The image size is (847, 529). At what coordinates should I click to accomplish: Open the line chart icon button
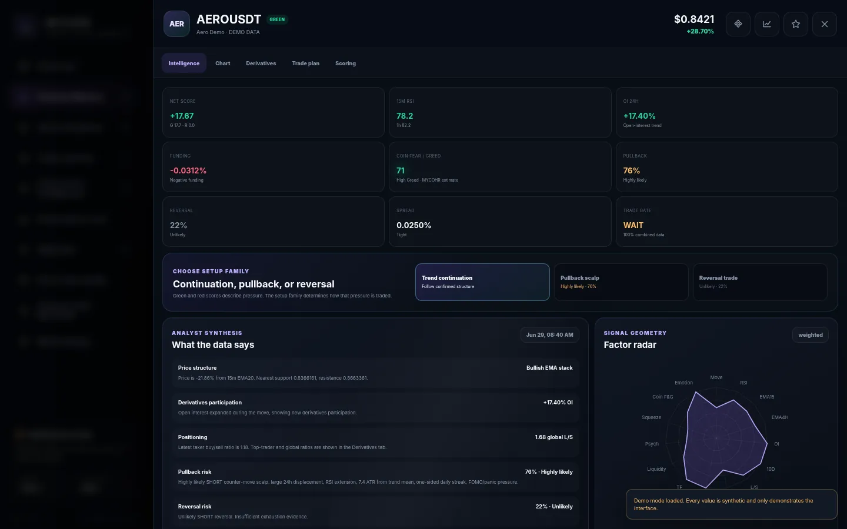(766, 24)
